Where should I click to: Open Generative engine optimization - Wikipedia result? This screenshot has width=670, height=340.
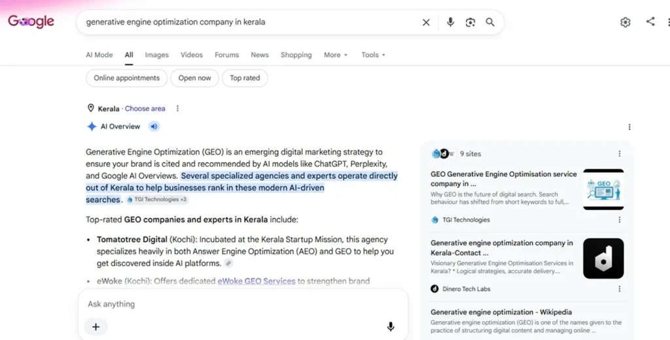(x=501, y=313)
